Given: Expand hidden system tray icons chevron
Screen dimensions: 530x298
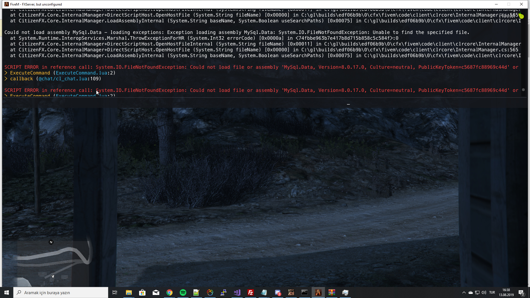Looking at the screenshot, I should point(464,292).
